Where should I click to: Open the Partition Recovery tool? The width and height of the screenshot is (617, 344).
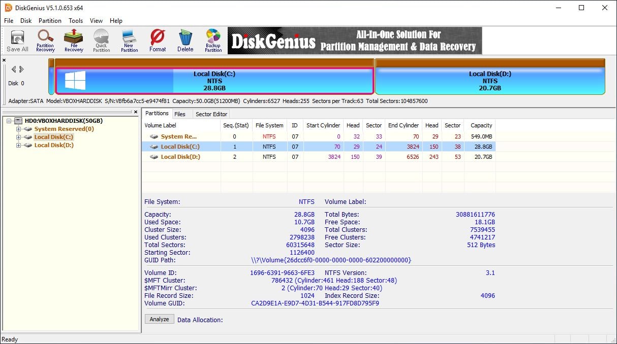tap(45, 40)
